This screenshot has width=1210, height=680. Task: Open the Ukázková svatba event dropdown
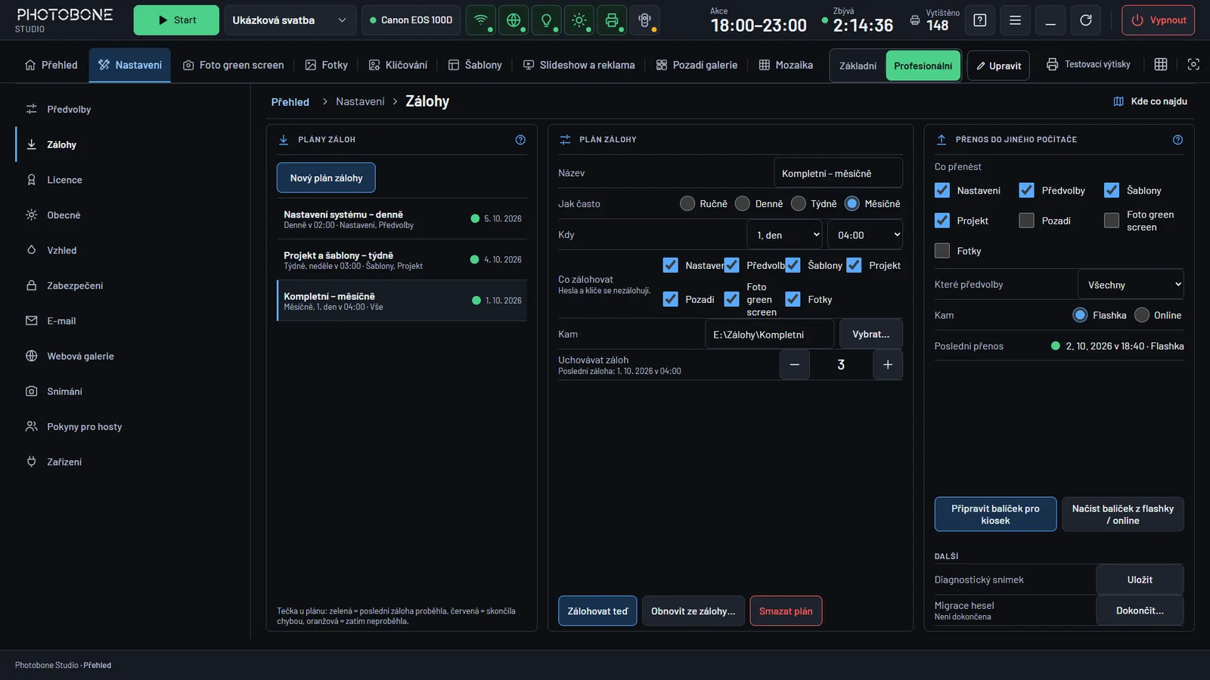(x=290, y=20)
